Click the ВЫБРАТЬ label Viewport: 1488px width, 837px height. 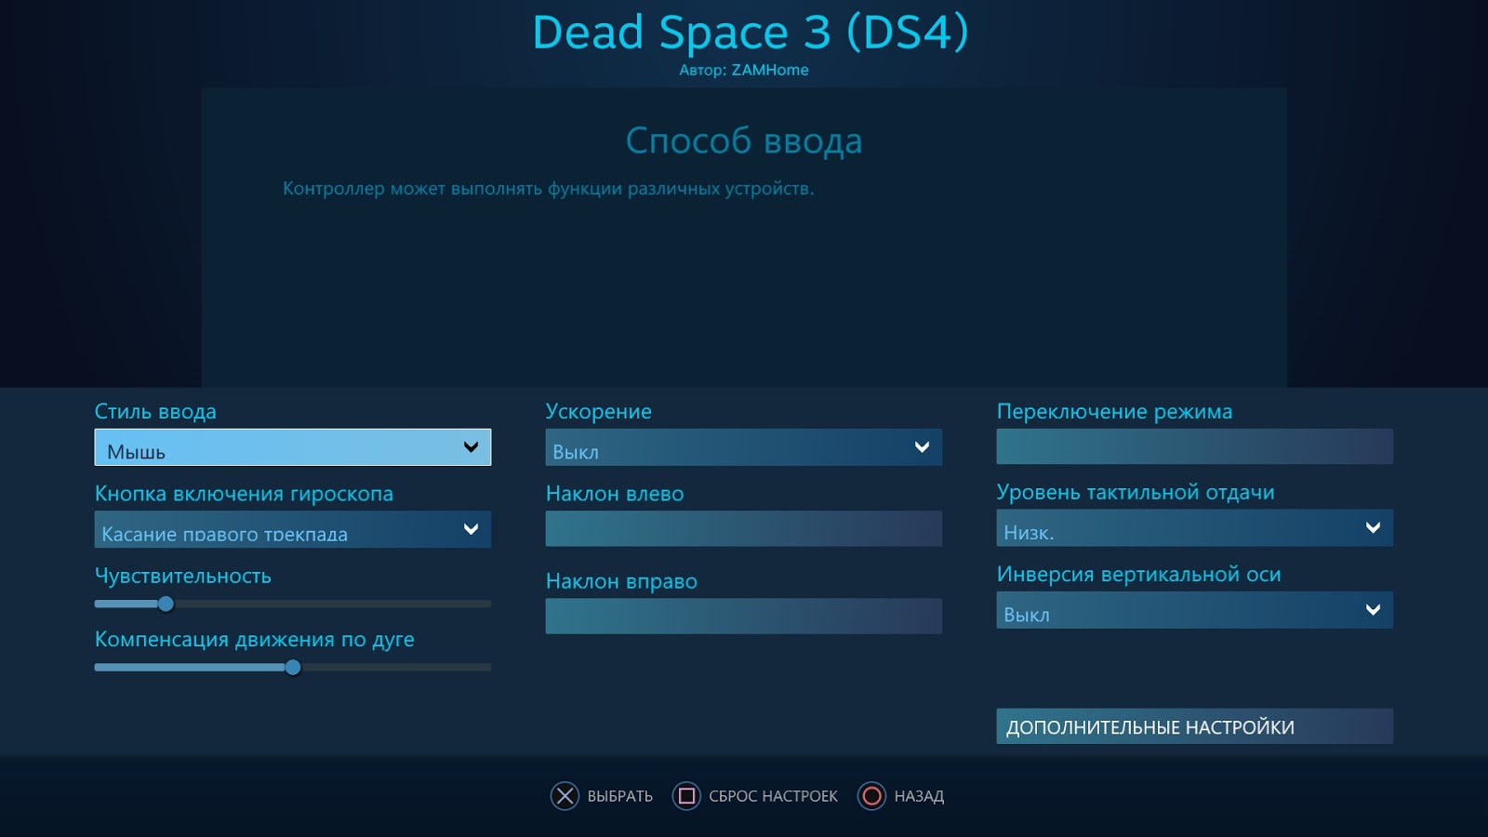[x=620, y=796]
